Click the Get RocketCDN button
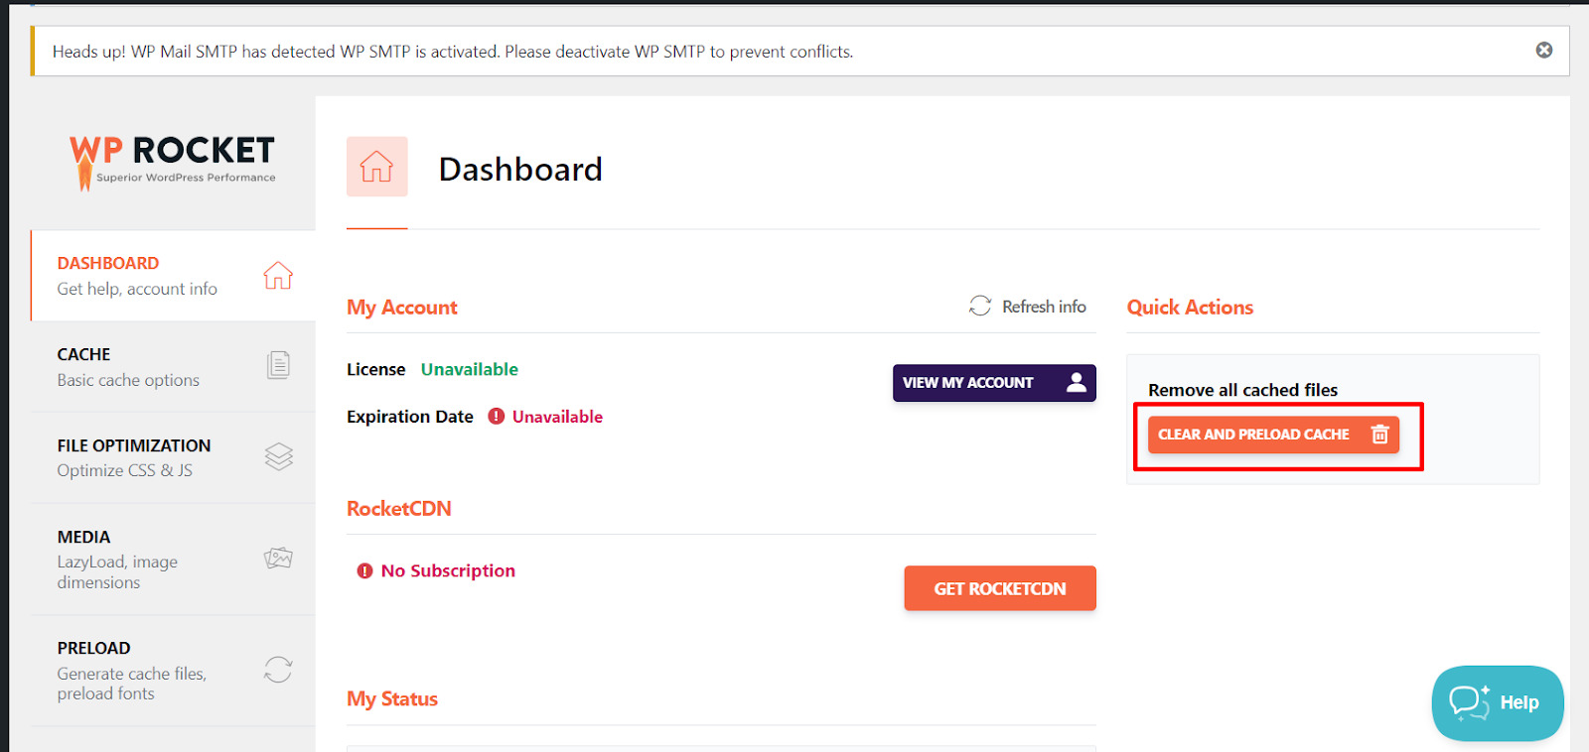 [999, 588]
